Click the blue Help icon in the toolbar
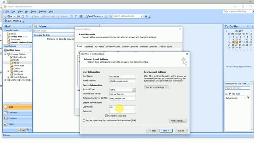This screenshot has width=254, height=143. 146,16
